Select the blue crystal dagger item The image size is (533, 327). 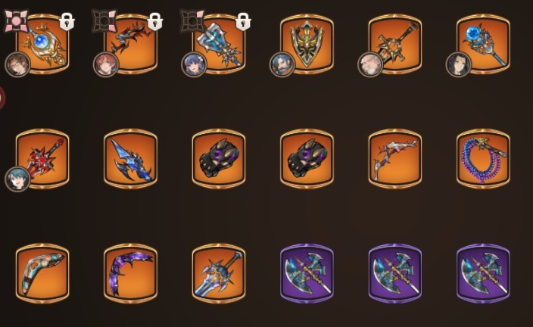point(130,159)
